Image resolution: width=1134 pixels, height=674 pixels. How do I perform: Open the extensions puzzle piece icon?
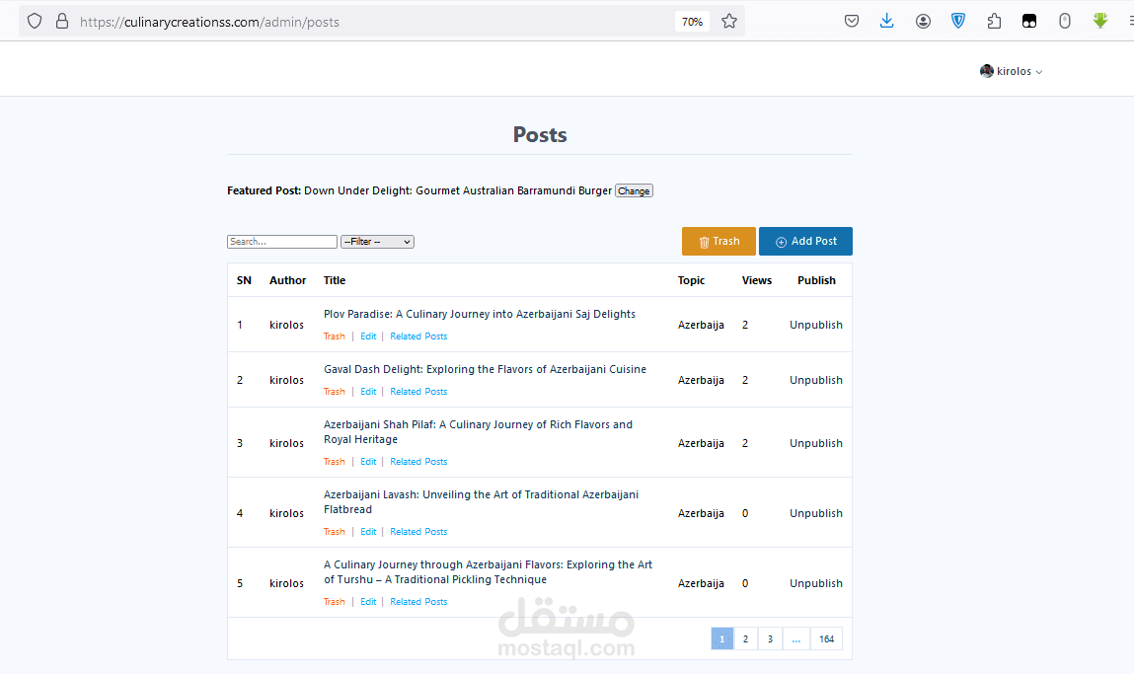[x=994, y=22]
